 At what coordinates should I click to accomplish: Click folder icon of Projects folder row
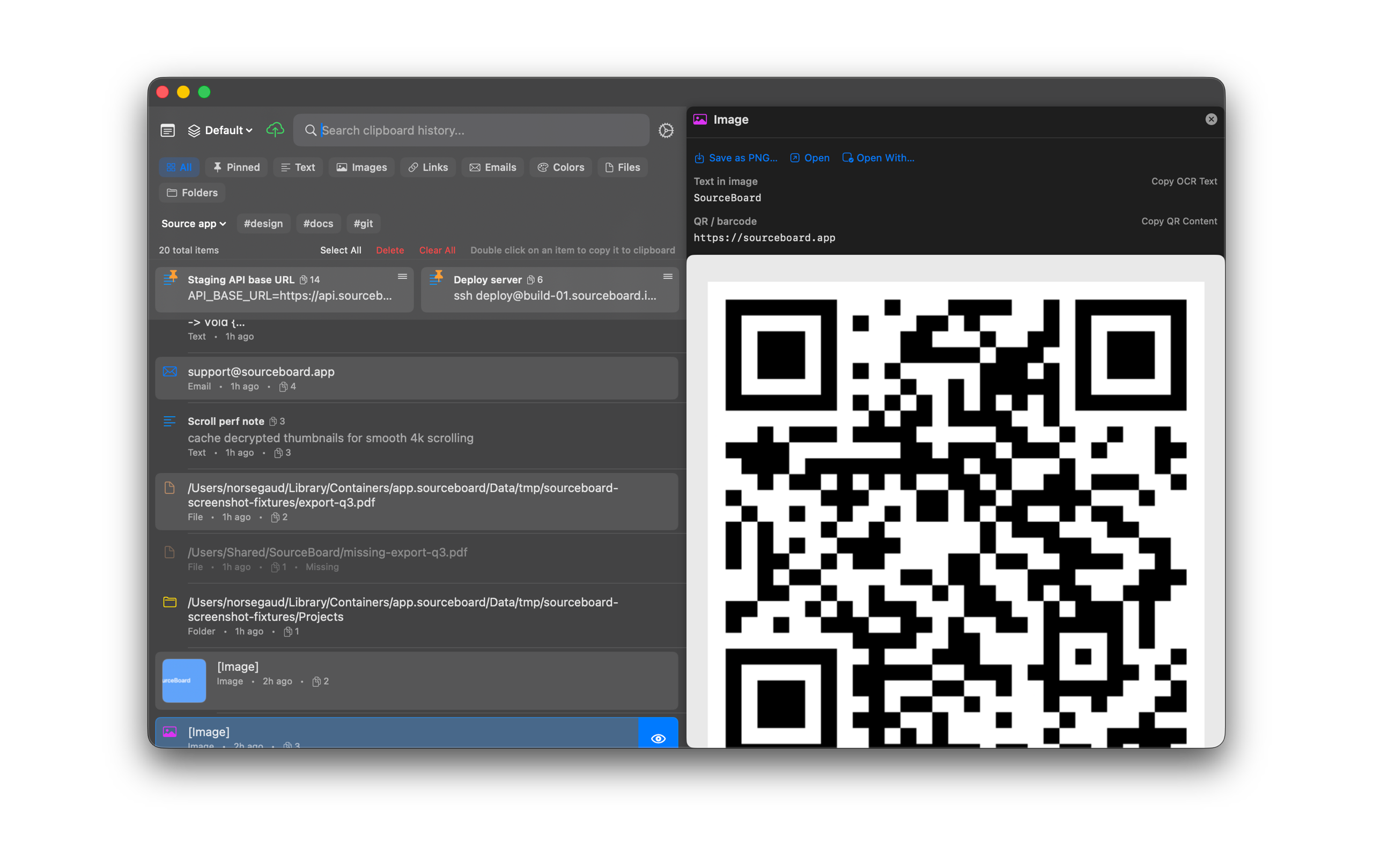click(169, 602)
